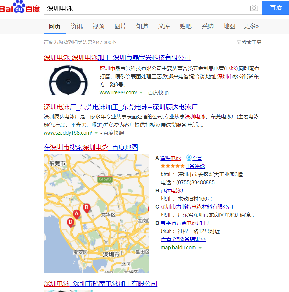Open the panorama icon for 辉煌电泳
This screenshot has width=289, height=292.
click(189, 158)
